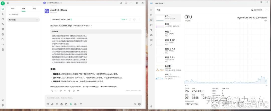This screenshot has width=271, height=111.
Task: Expand the PP-OCRv5 tool call fullscreen icon
Action: coord(130,19)
